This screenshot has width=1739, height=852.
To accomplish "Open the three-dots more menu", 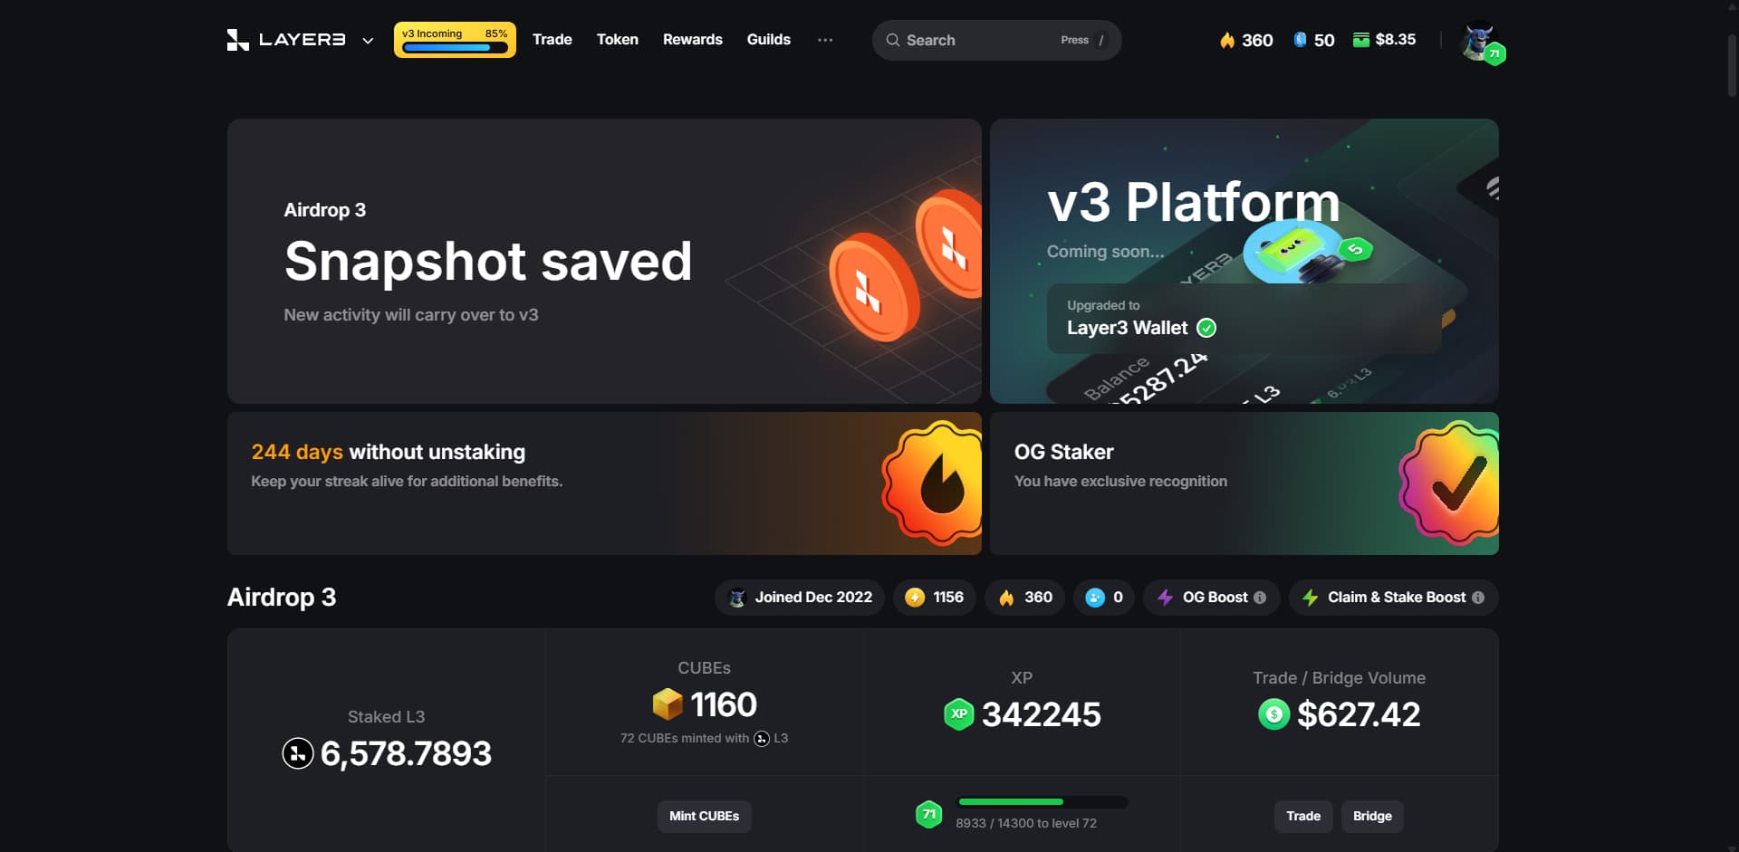I will (824, 40).
